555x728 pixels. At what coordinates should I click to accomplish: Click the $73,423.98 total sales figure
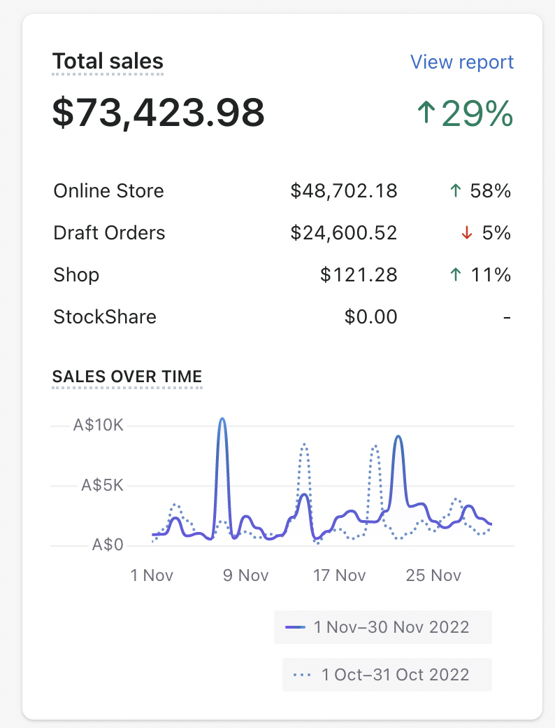coord(159,113)
